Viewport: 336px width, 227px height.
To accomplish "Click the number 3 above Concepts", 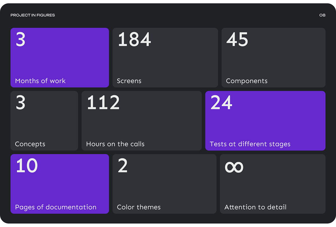I will coord(20,102).
